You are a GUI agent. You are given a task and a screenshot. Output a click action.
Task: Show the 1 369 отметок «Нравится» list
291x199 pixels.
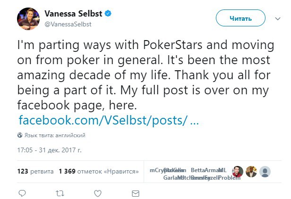(x=98, y=172)
